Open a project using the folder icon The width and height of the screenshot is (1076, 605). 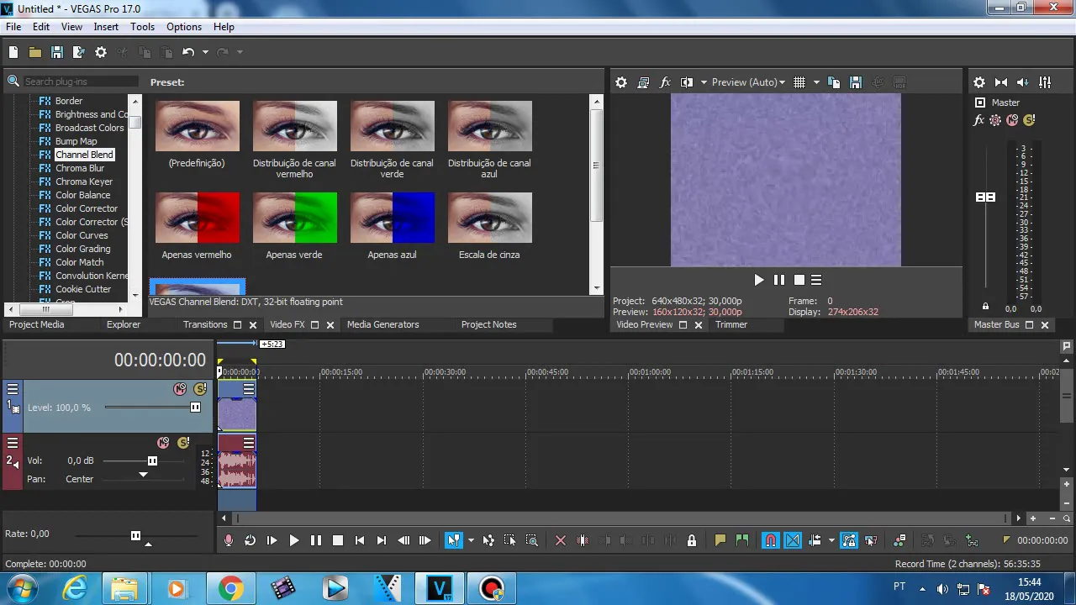point(35,52)
